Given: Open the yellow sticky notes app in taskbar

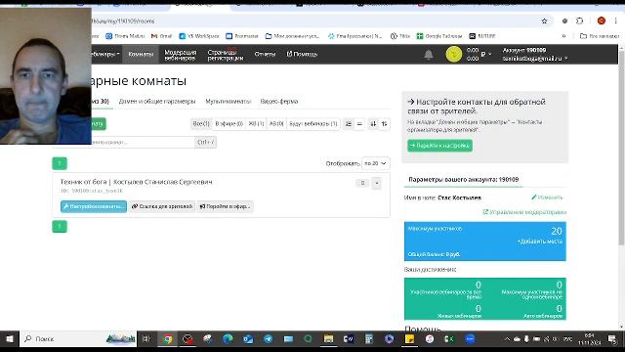Looking at the screenshot, I should pyautogui.click(x=409, y=339).
